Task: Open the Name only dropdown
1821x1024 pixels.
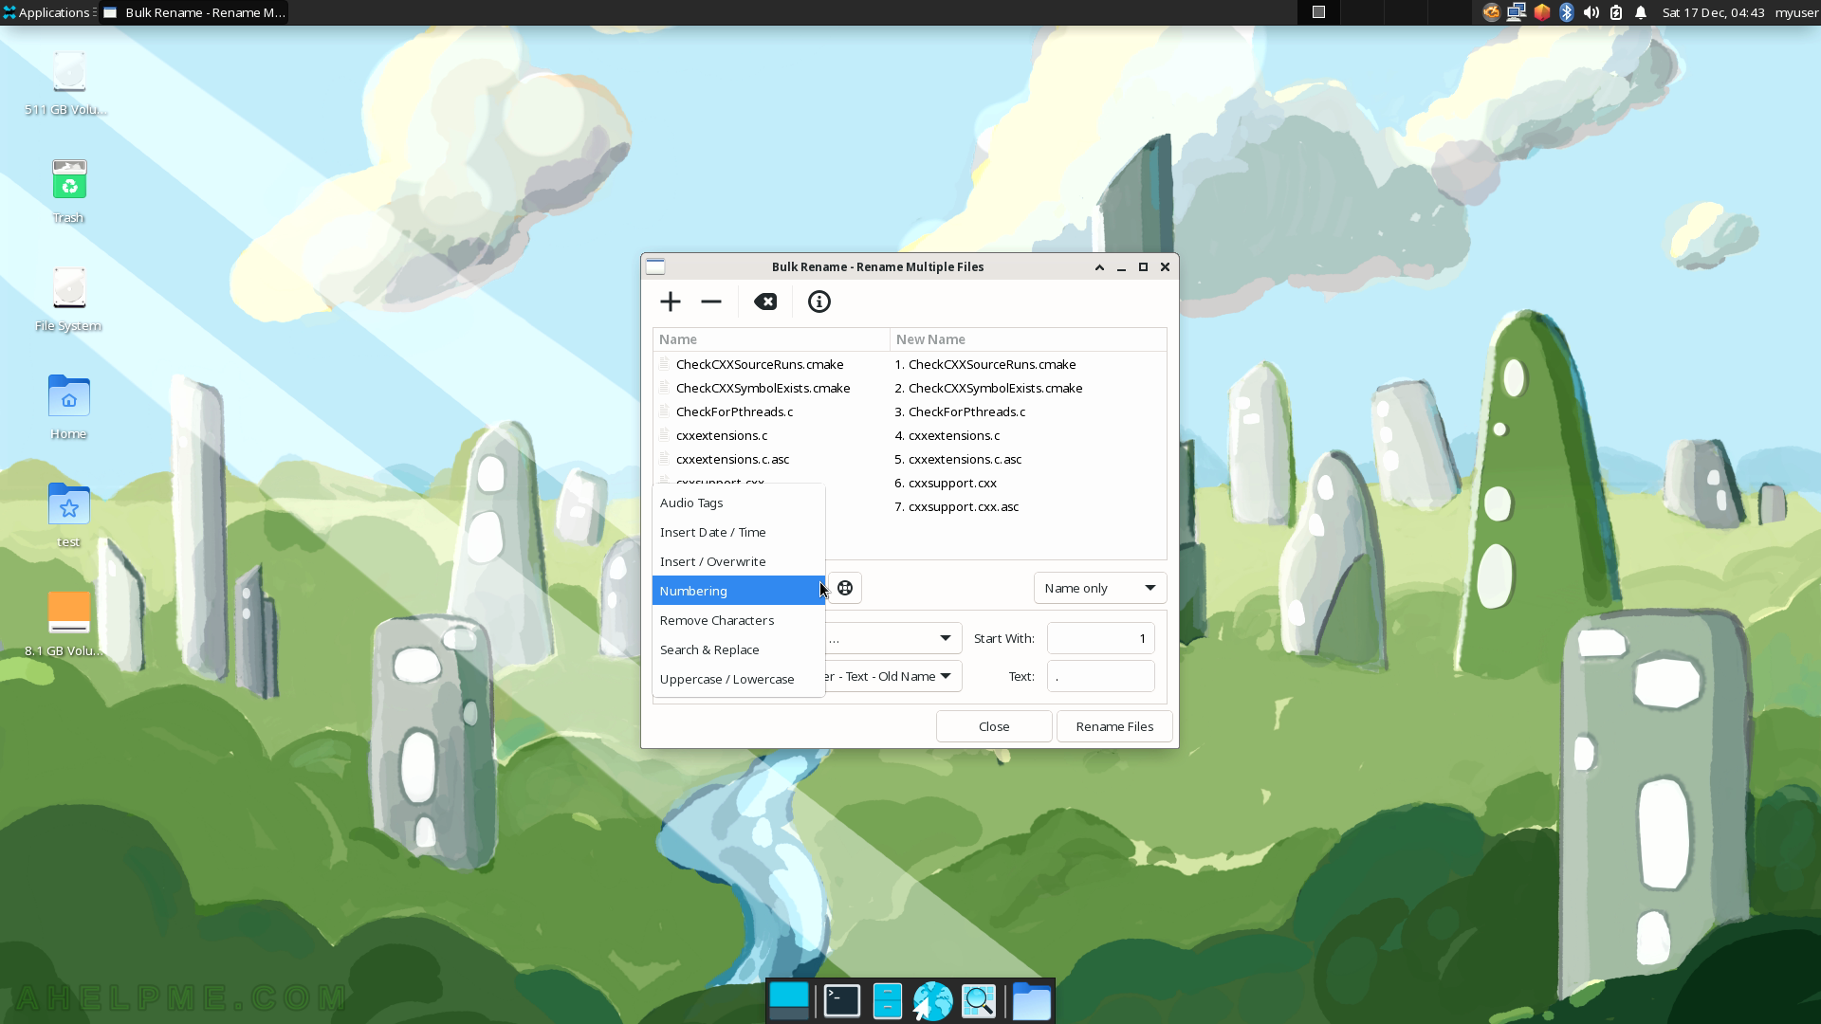Action: (x=1100, y=588)
